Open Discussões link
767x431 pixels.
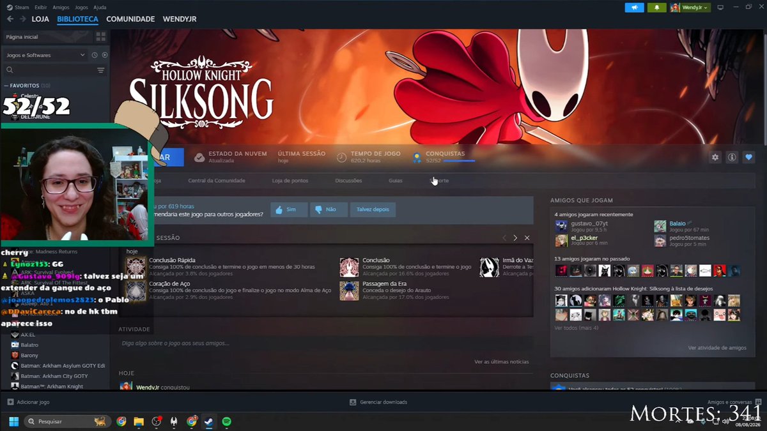point(348,181)
